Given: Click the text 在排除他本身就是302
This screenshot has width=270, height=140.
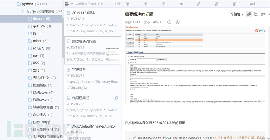Looking at the screenshot, I should (x=141, y=123).
